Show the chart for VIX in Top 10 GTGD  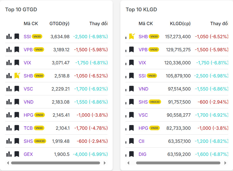pos(9,63)
